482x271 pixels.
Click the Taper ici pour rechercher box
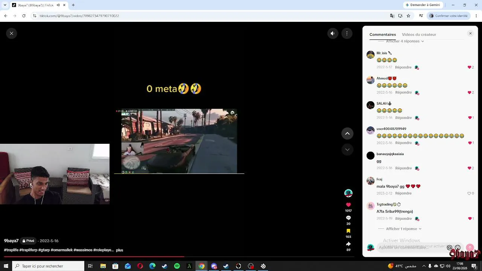coord(48,266)
